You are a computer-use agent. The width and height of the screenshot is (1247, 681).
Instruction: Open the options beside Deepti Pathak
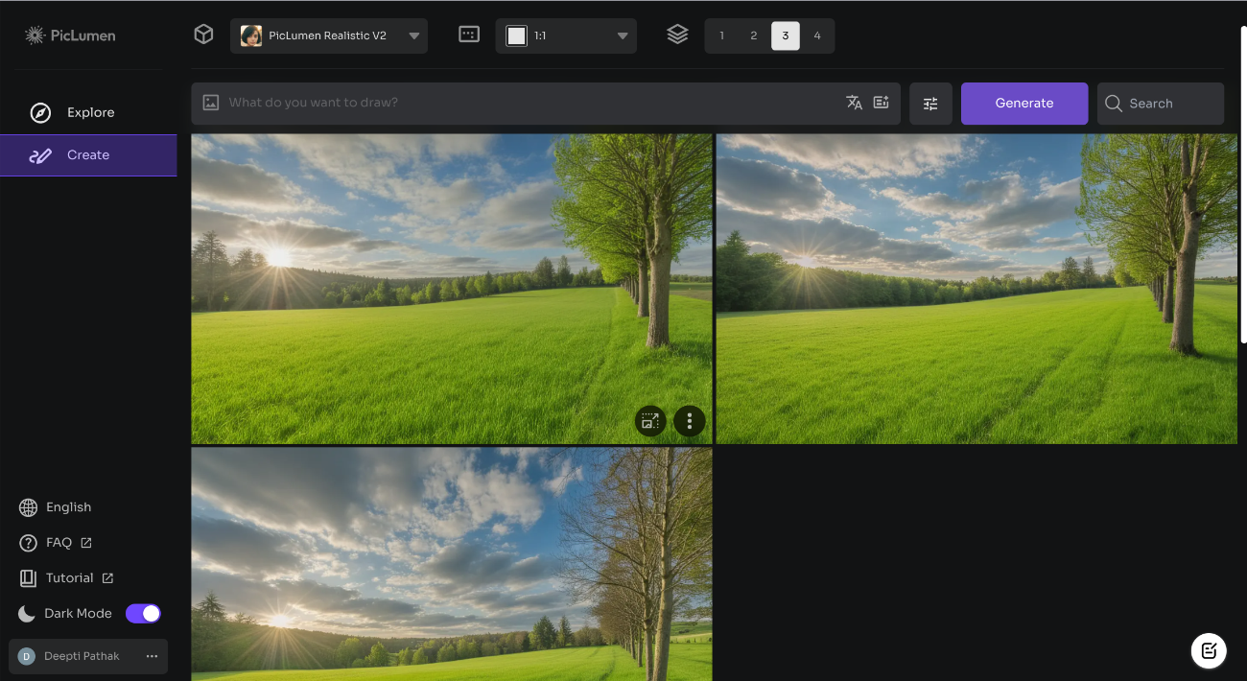pyautogui.click(x=151, y=656)
